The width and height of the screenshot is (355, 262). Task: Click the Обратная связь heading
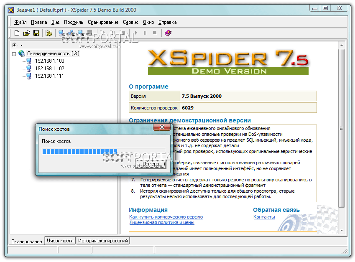pos(276,210)
